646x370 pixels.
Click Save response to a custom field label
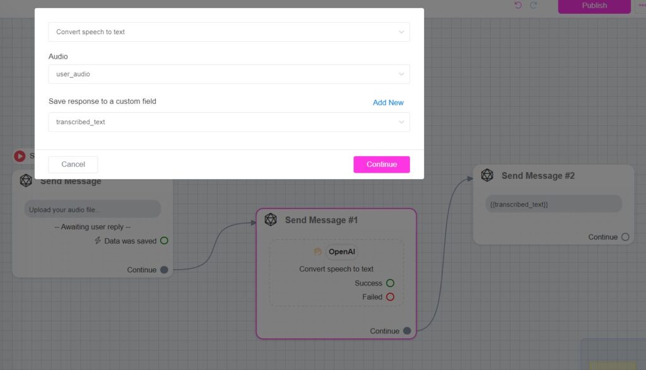[x=102, y=101]
